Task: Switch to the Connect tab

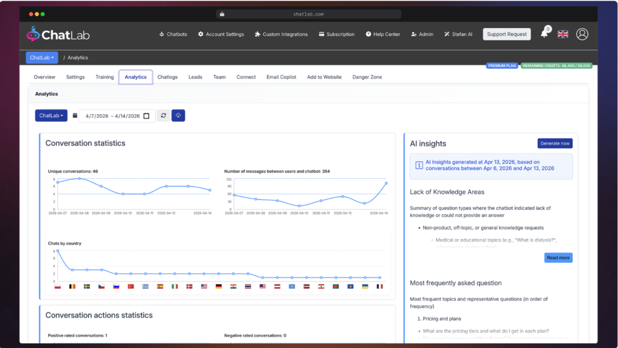Action: [246, 77]
